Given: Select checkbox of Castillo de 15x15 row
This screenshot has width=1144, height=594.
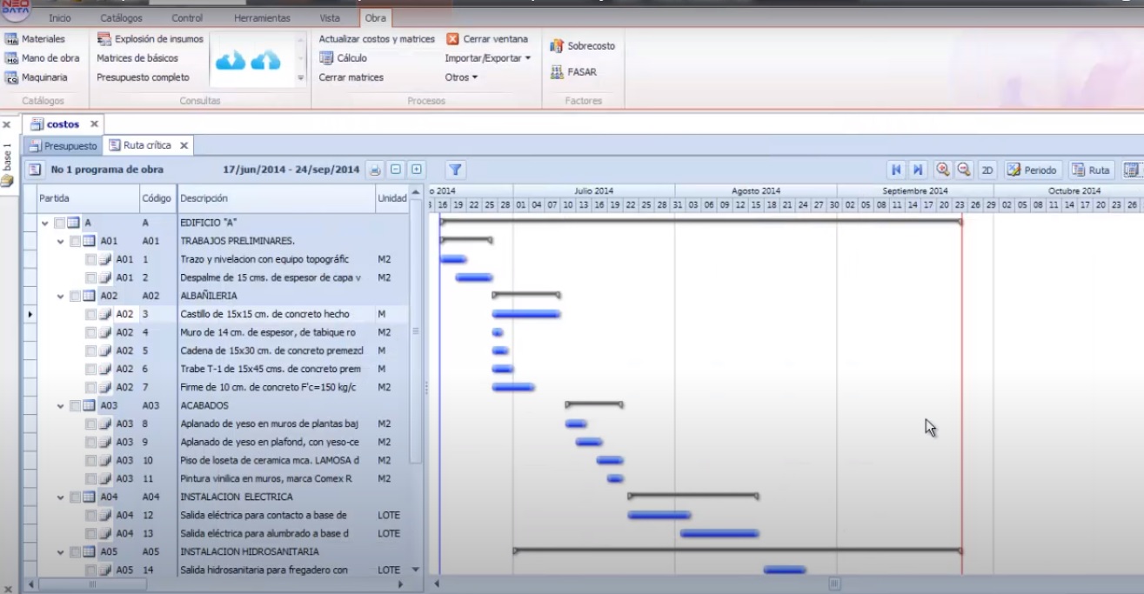Looking at the screenshot, I should [x=90, y=315].
